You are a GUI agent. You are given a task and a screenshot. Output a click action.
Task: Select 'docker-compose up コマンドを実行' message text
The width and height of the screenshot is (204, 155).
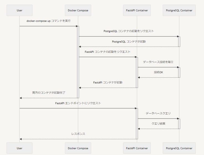pyautogui.click(x=49, y=21)
